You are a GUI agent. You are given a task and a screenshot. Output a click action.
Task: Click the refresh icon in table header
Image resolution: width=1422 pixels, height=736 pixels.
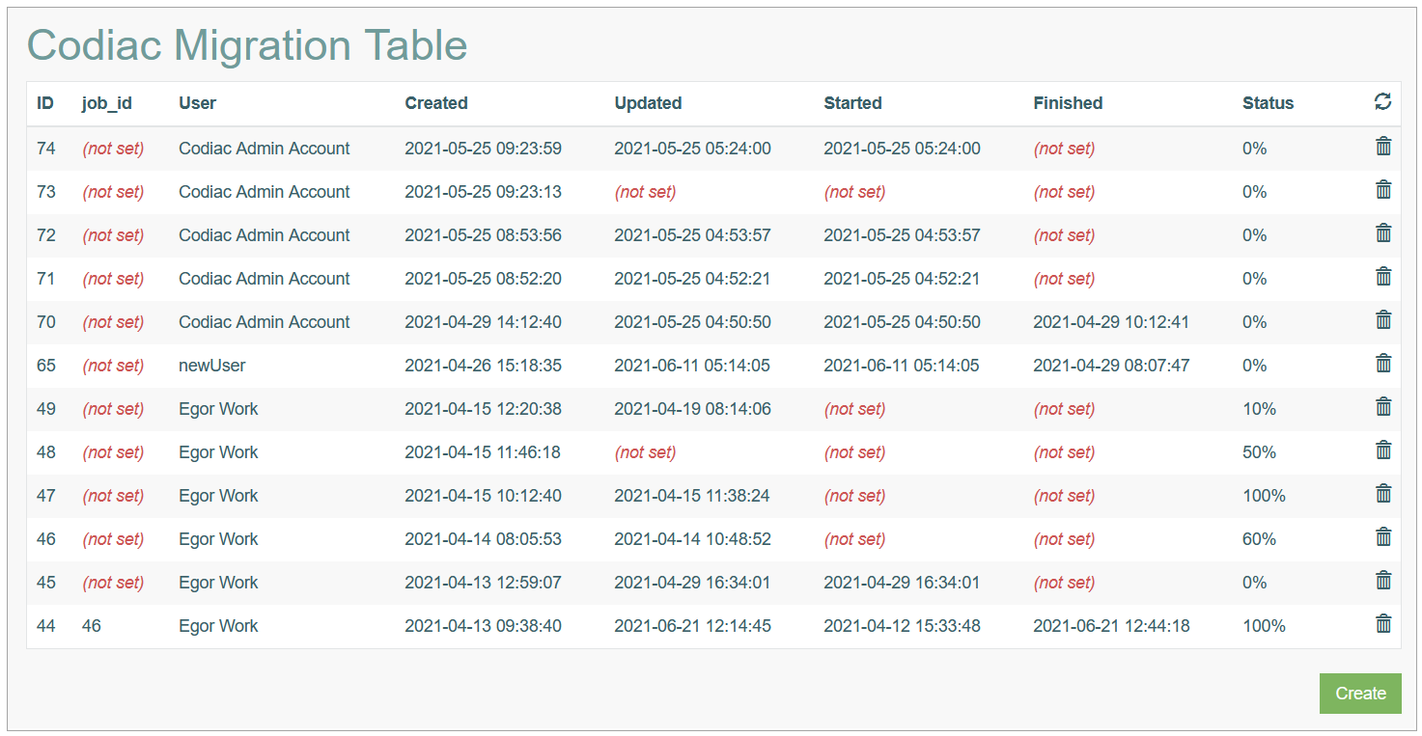1383,101
